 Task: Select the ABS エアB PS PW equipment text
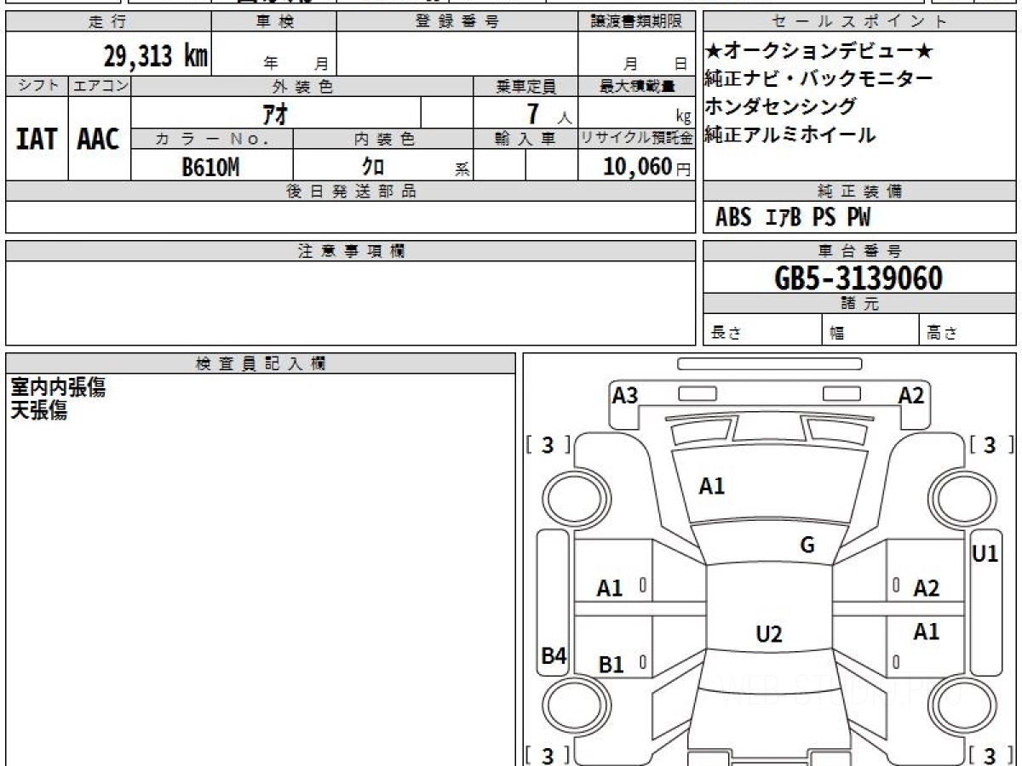(792, 218)
